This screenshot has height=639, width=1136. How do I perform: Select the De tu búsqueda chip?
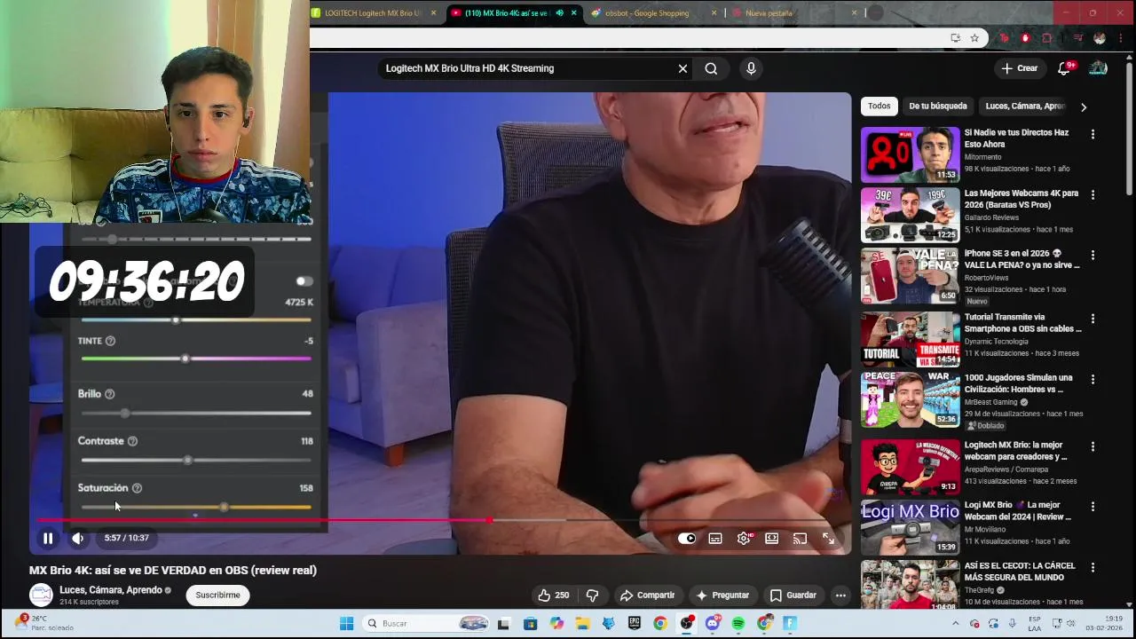click(x=938, y=106)
